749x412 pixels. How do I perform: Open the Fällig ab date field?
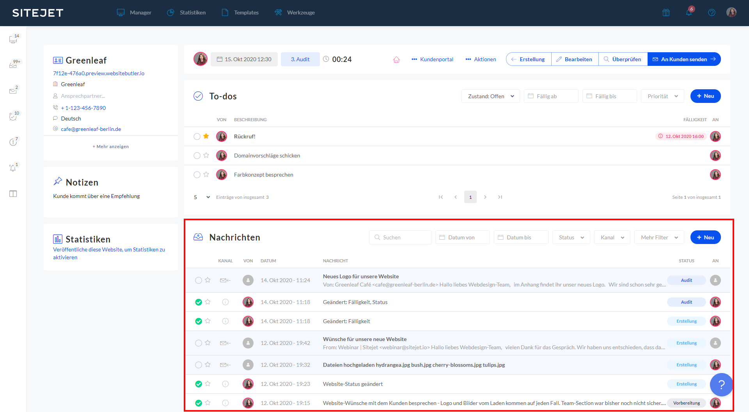[551, 96]
